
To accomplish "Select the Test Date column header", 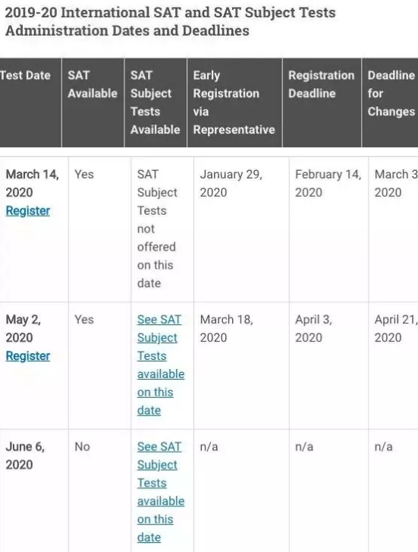I will 25,75.
